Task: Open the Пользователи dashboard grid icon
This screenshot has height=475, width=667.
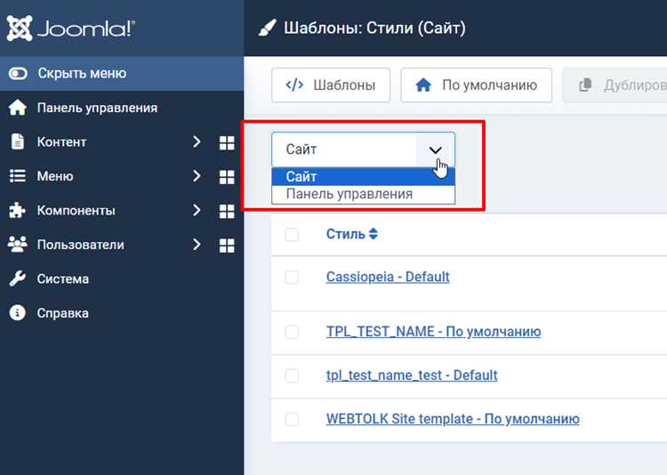Action: tap(227, 246)
